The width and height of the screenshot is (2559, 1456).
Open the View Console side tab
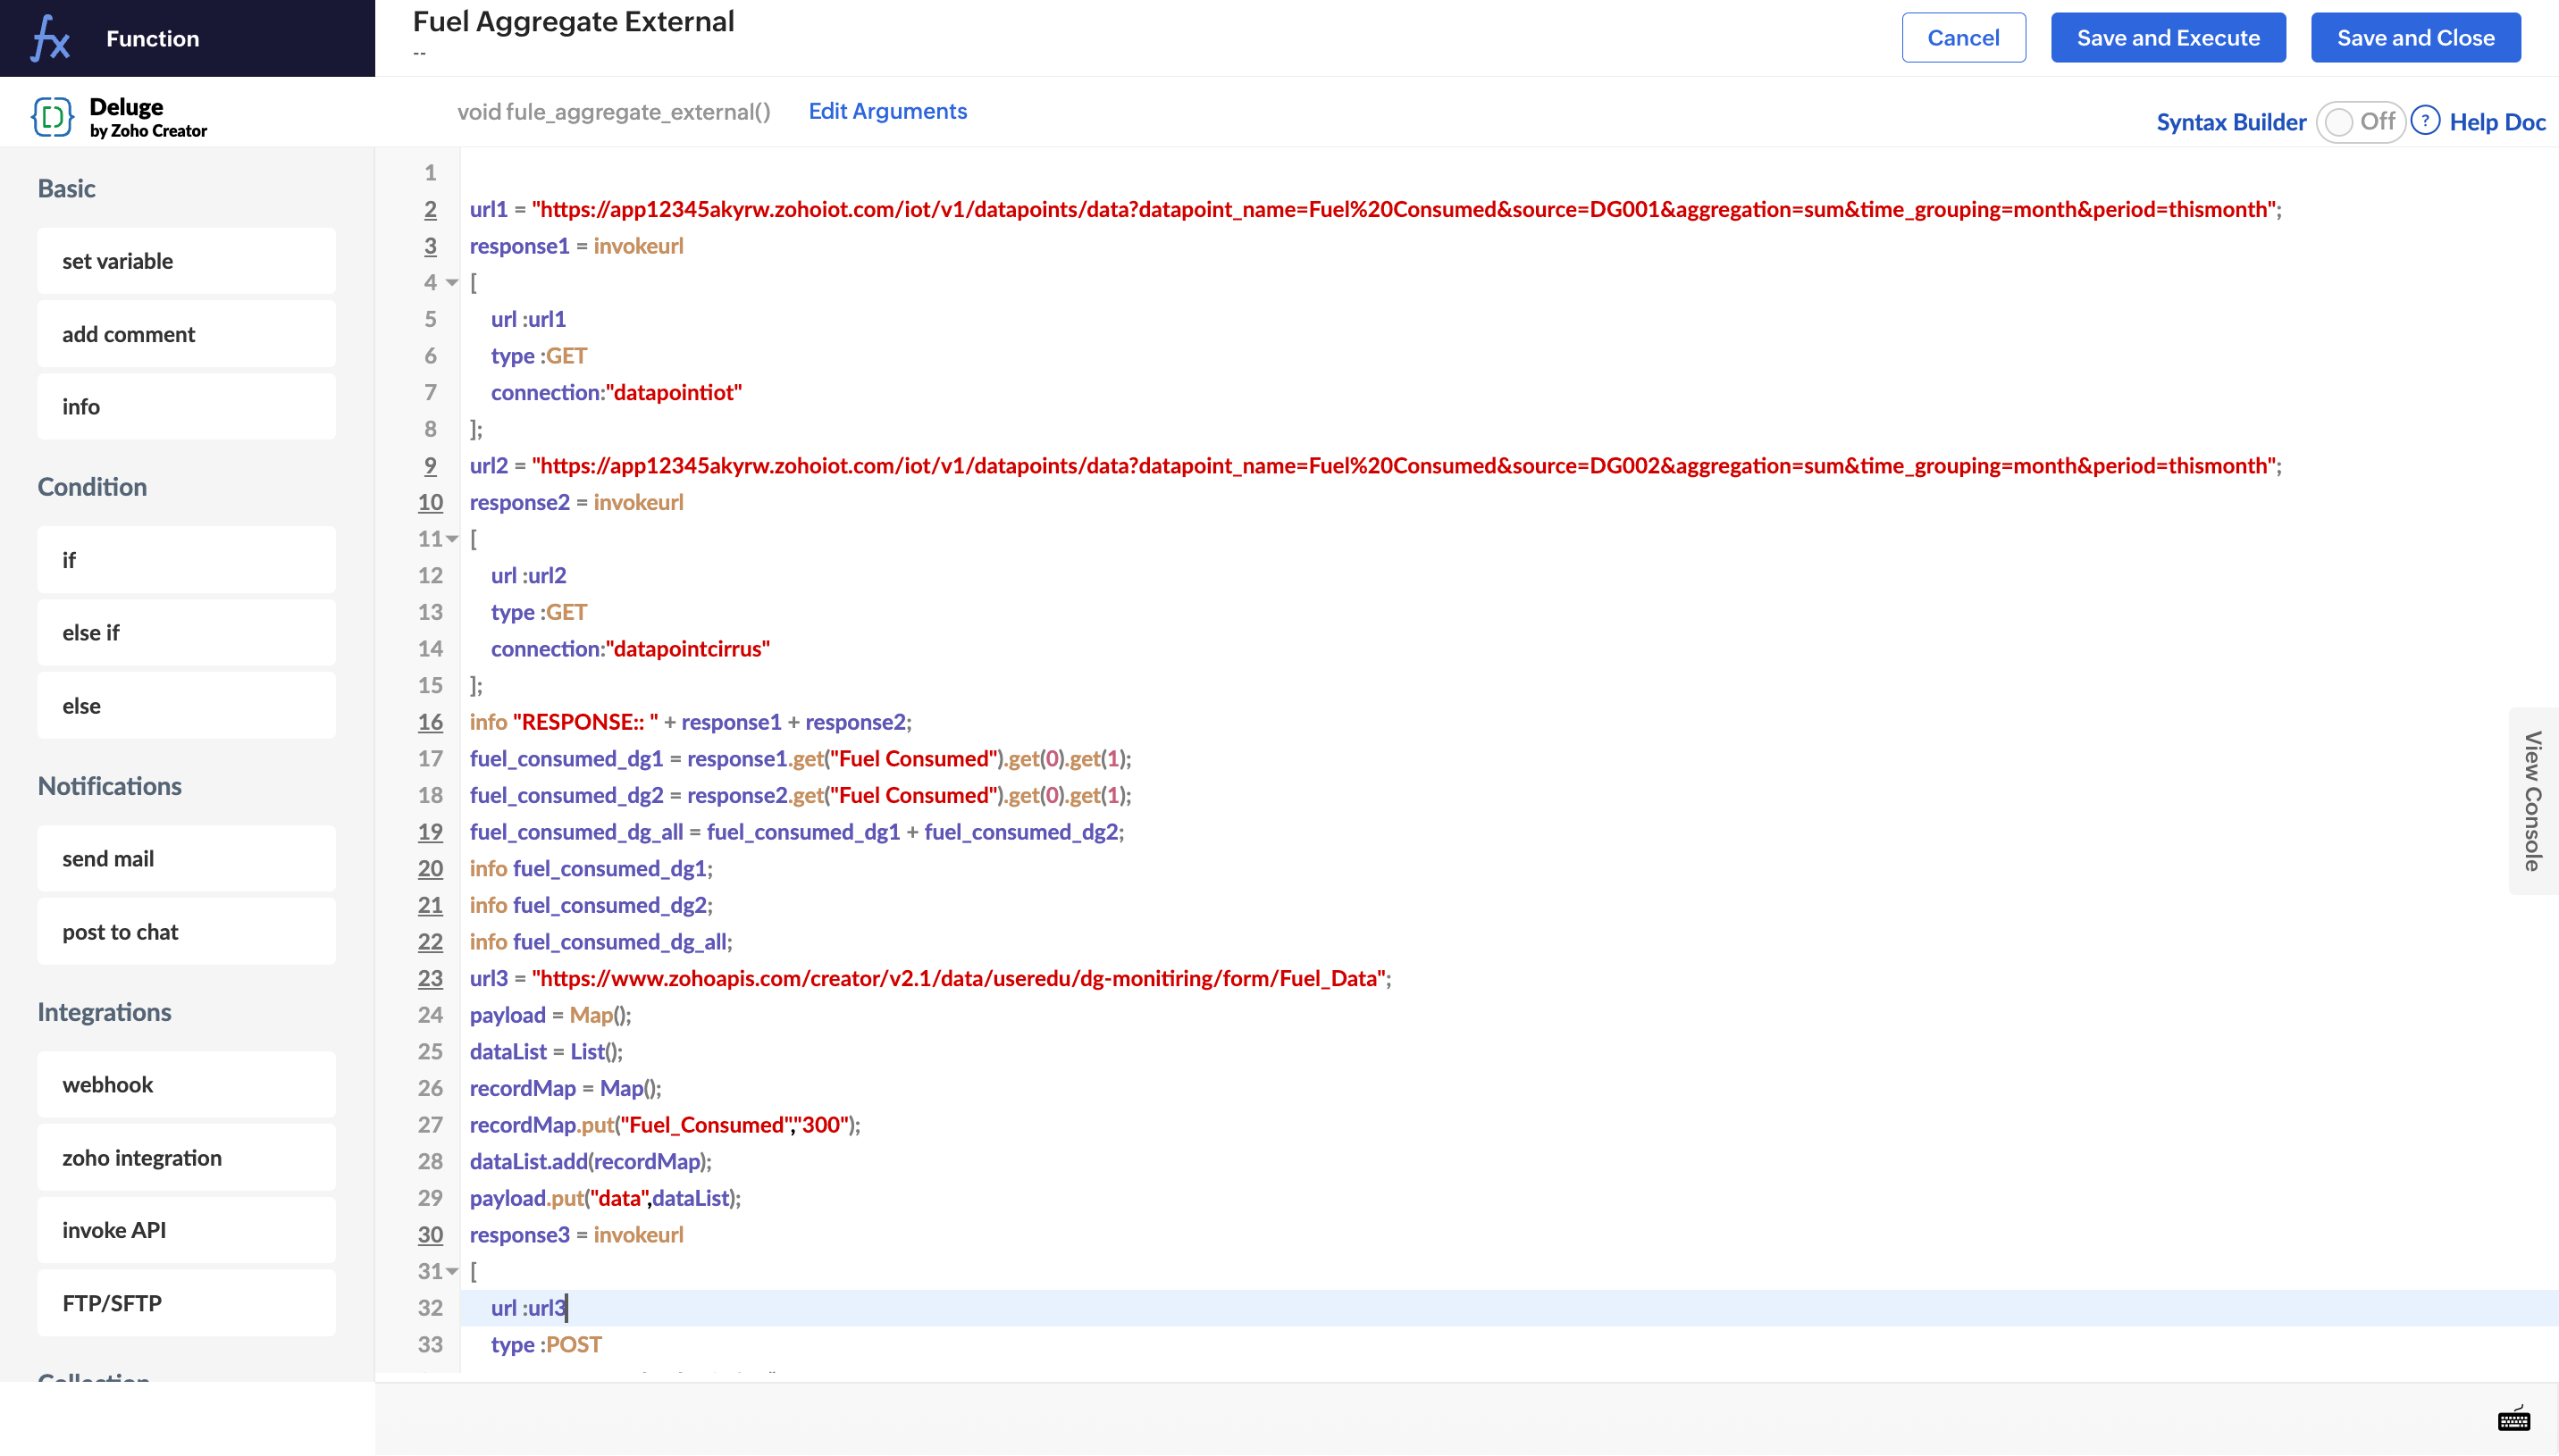coord(2531,801)
